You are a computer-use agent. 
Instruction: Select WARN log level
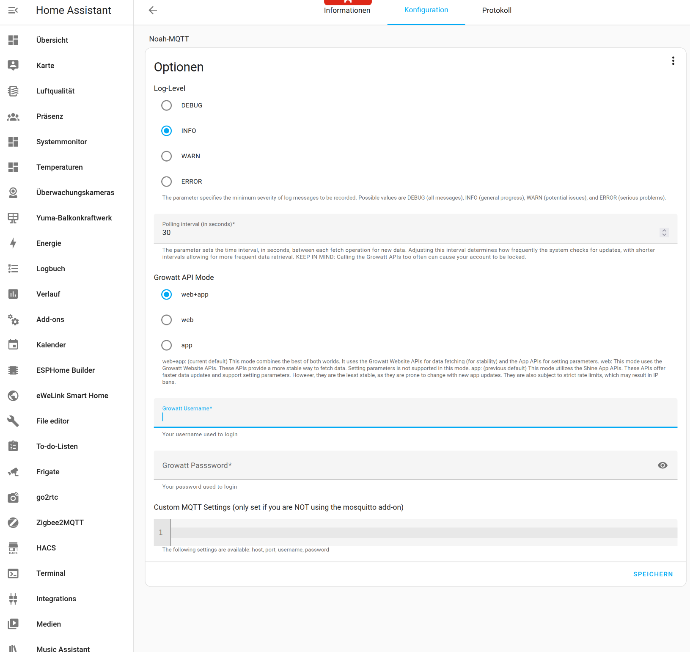click(x=167, y=156)
